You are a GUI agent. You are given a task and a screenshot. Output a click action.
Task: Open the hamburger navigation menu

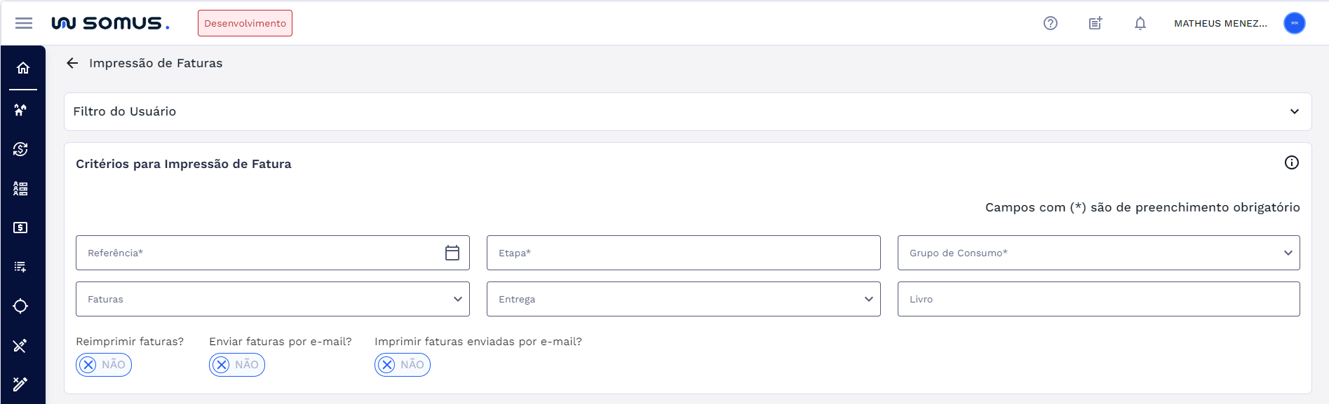[24, 23]
